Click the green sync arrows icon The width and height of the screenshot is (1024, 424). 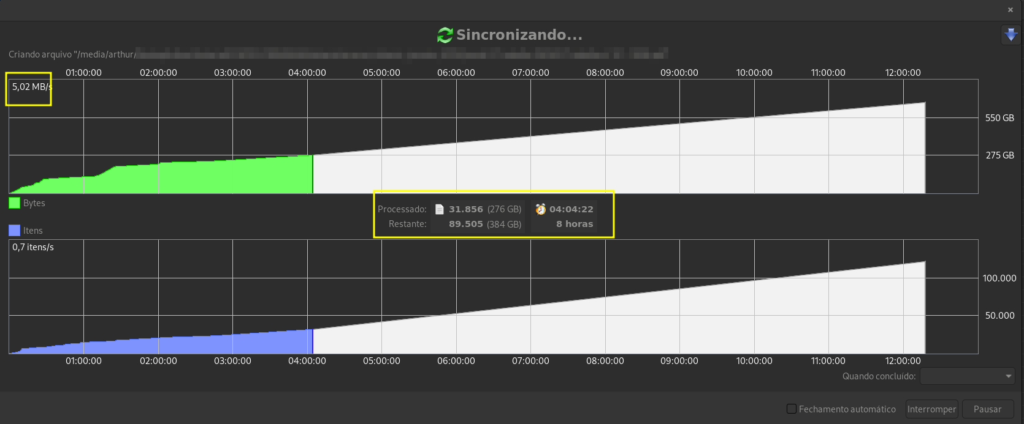pos(445,35)
